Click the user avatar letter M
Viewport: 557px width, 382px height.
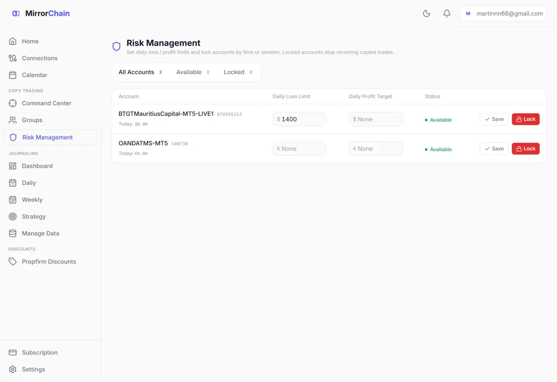[x=468, y=13]
